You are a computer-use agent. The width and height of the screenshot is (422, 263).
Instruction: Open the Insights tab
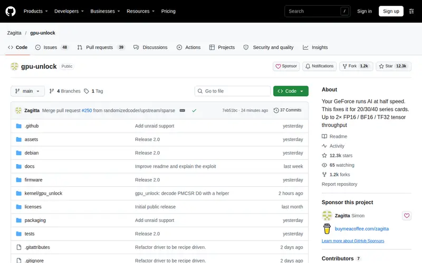315,47
